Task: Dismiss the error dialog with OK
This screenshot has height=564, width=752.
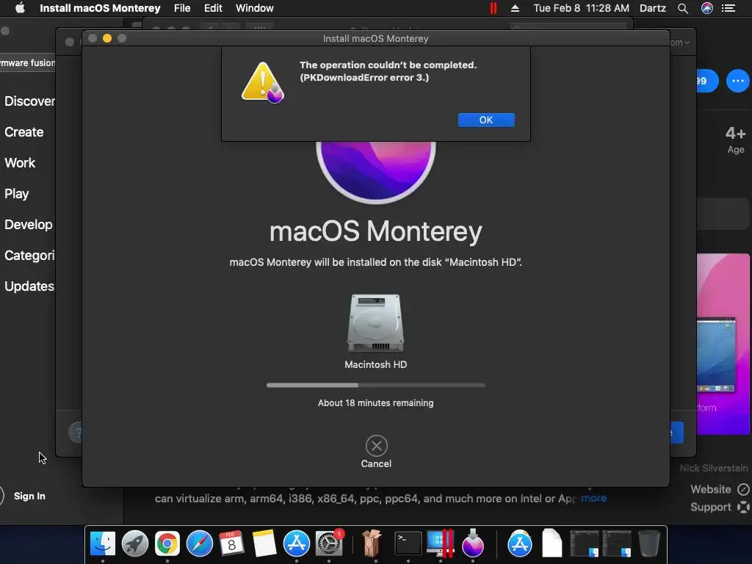Action: tap(486, 120)
